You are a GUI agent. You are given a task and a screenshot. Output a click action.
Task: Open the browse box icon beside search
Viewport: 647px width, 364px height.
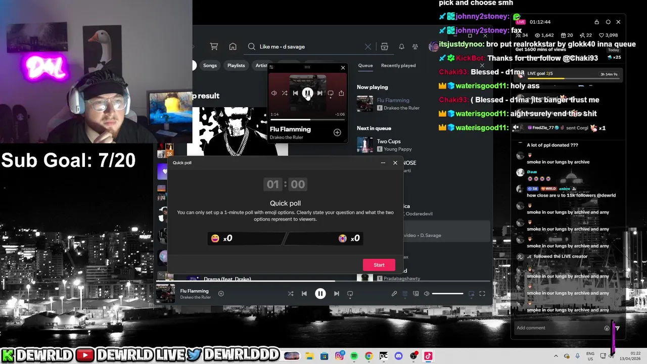pyautogui.click(x=384, y=47)
